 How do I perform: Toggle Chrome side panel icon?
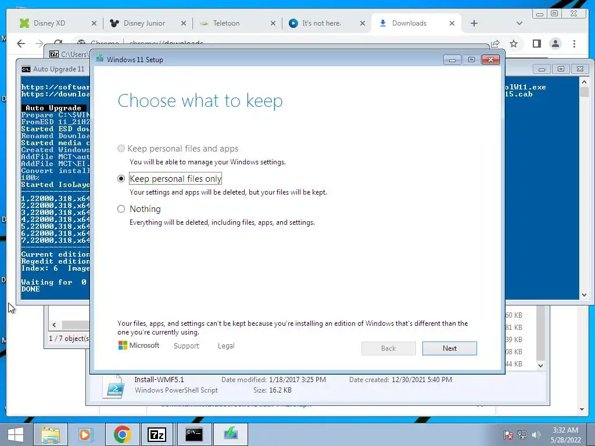[x=536, y=44]
